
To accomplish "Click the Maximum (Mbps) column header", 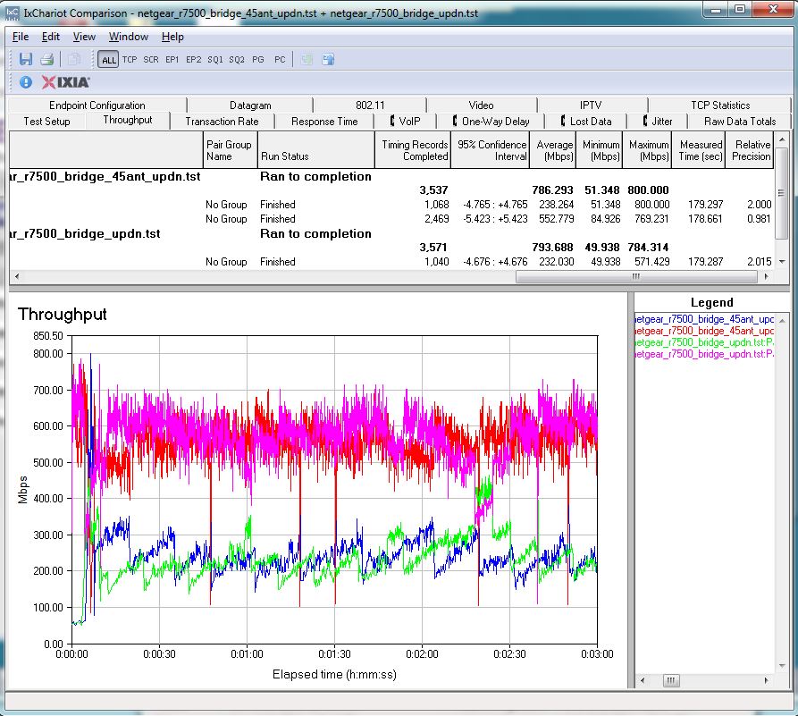I will tap(649, 150).
